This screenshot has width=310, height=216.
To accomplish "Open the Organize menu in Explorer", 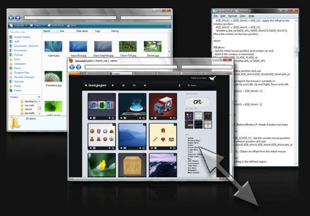I will pyautogui.click(x=18, y=25).
